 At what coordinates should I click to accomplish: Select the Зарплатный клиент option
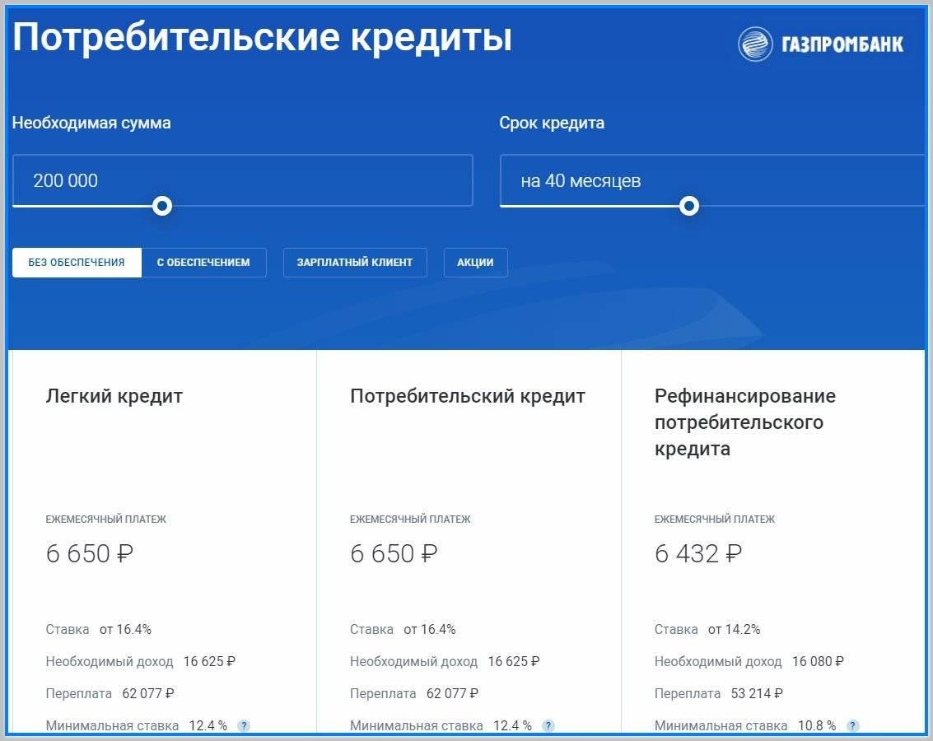coord(355,263)
